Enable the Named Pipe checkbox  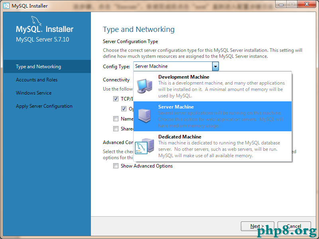pos(116,119)
